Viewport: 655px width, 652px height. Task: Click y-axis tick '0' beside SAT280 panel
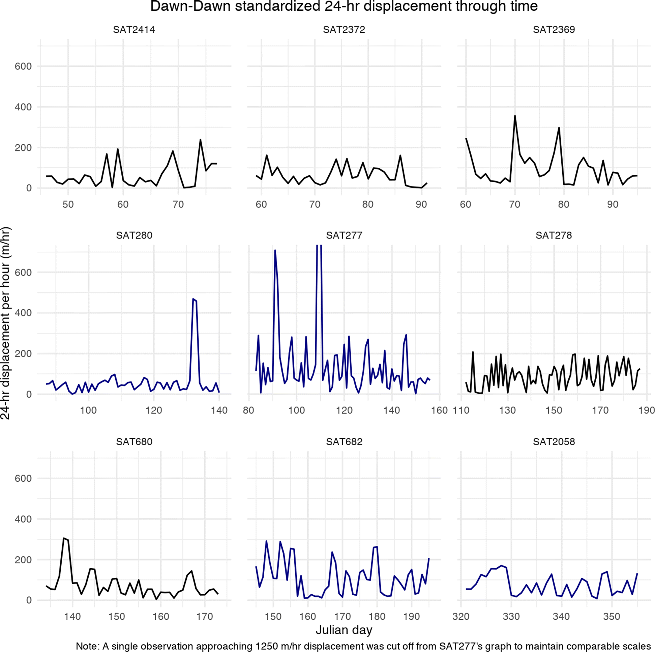tap(29, 395)
